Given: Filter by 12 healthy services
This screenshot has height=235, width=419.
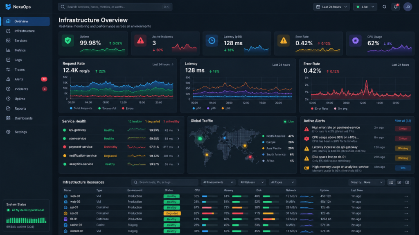Looking at the screenshot, I should 135,122.
